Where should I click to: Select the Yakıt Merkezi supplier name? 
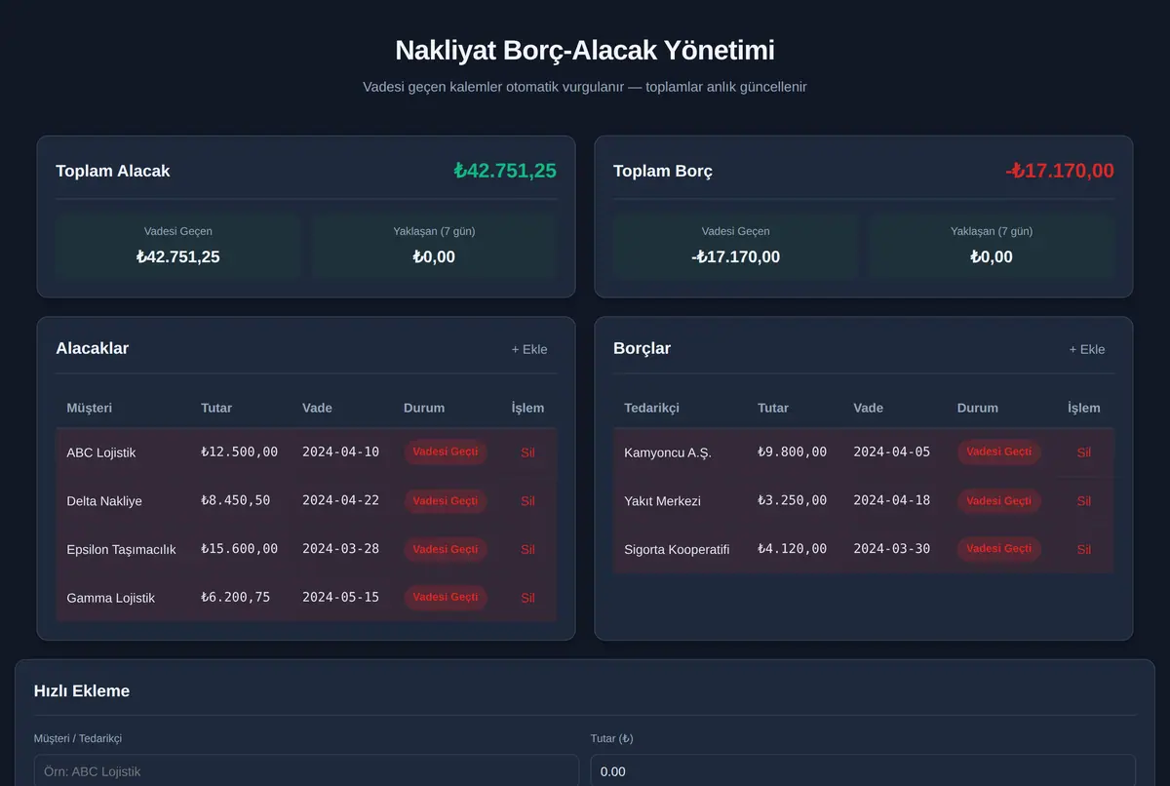663,501
